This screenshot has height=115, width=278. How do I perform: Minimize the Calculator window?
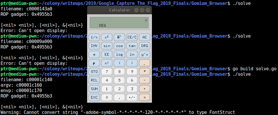[x=136, y=10]
